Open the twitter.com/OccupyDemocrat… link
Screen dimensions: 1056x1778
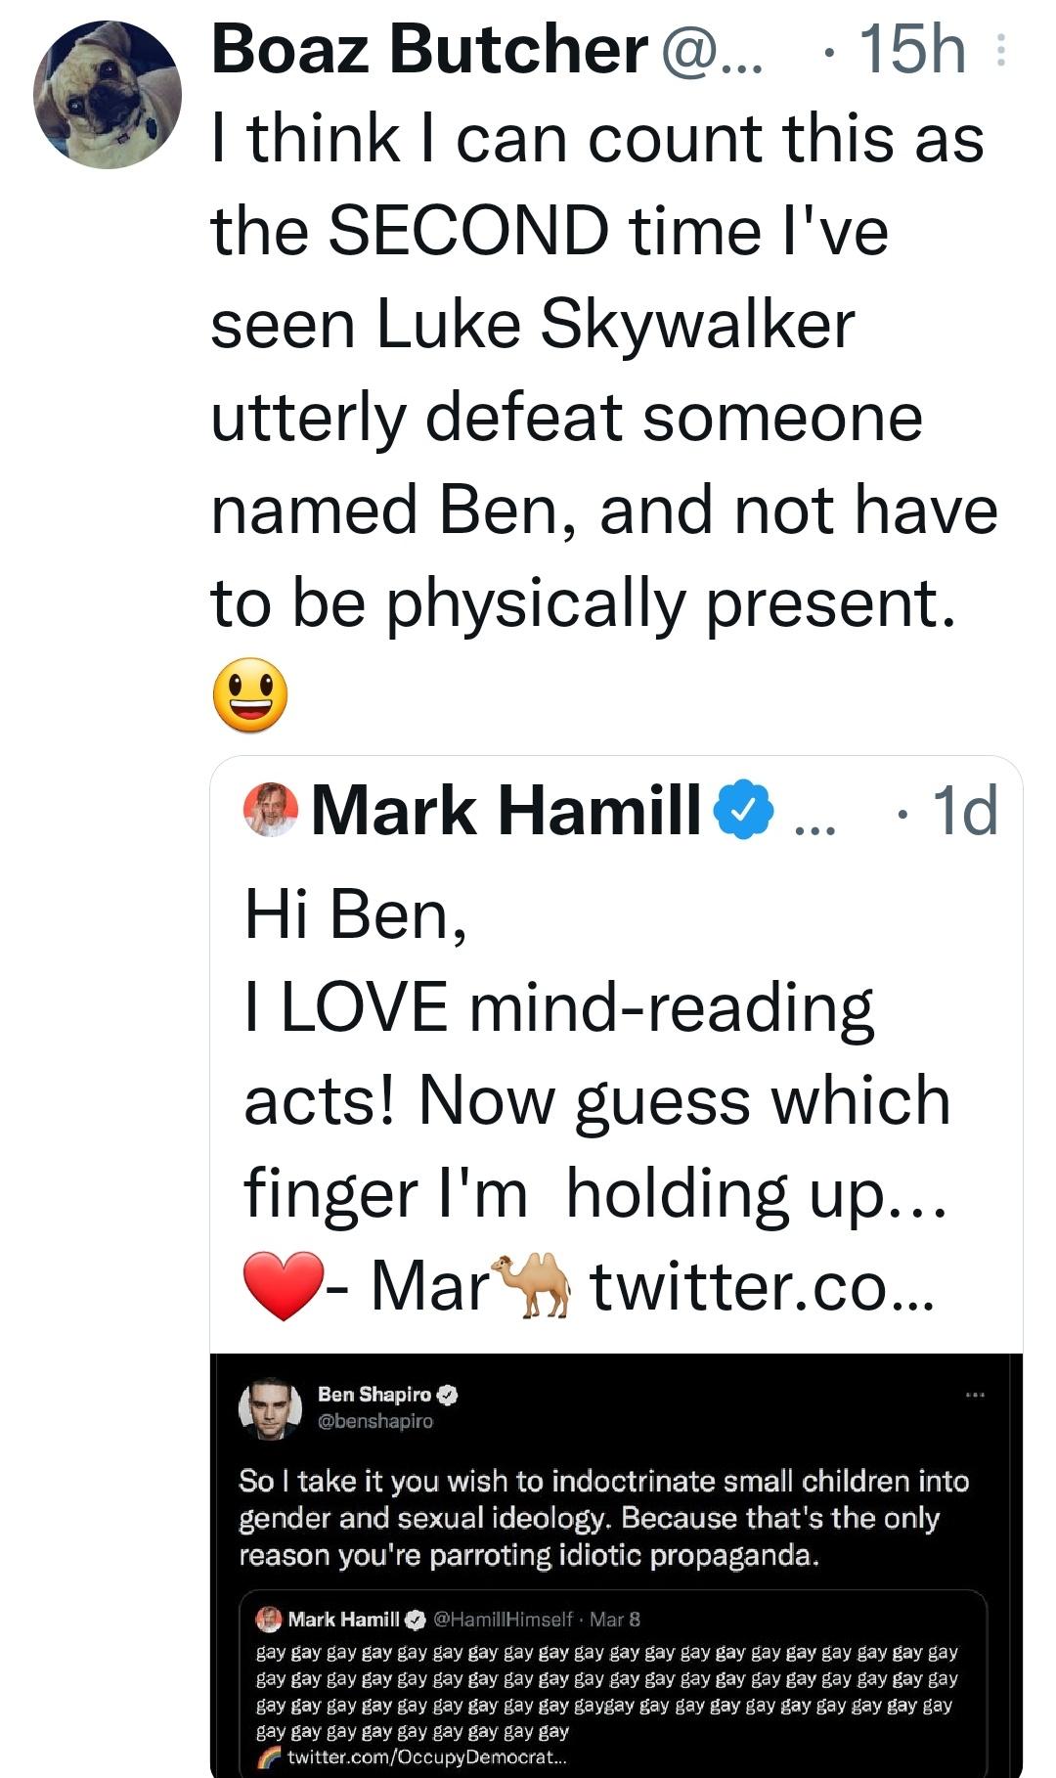(x=426, y=1756)
